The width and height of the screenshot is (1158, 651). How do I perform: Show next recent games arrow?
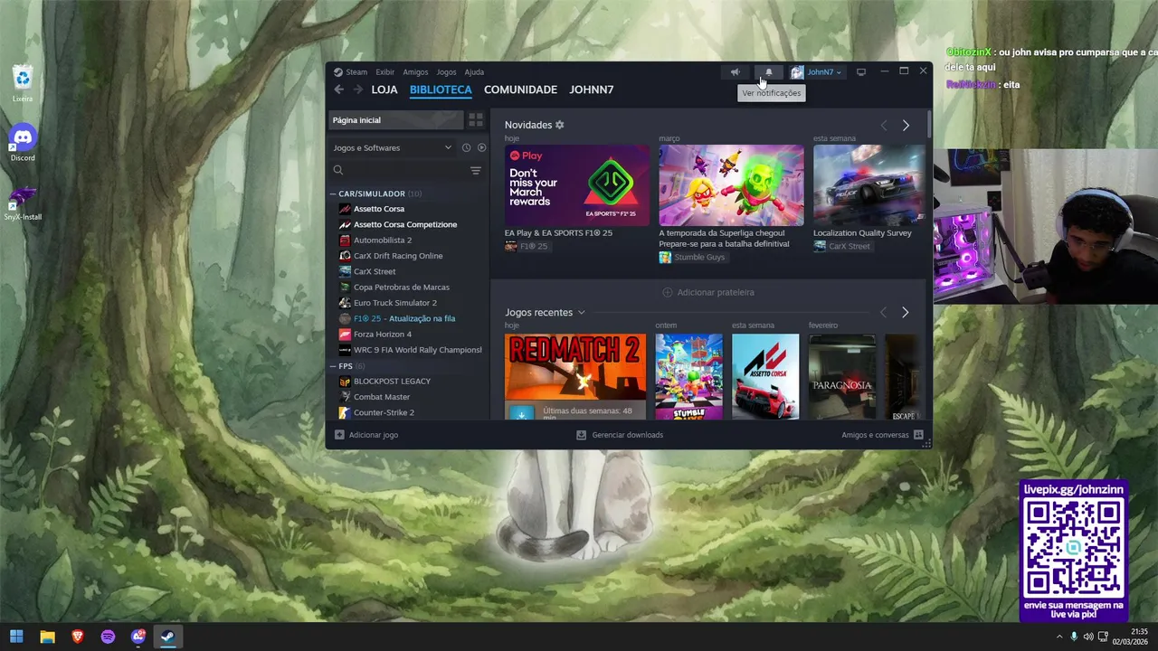(905, 313)
